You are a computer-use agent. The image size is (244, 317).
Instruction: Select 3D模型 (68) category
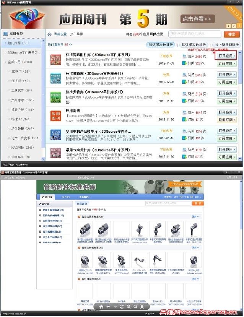coord(20,72)
